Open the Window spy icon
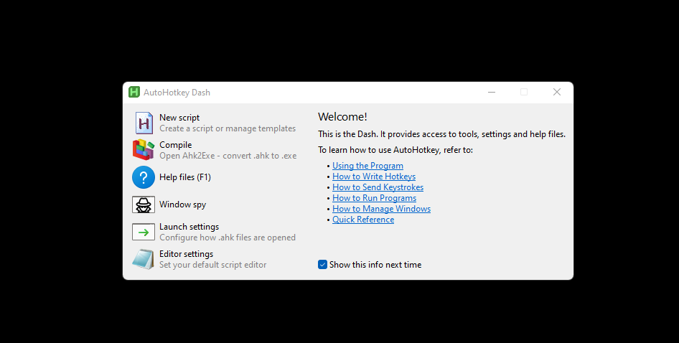This screenshot has height=343, width=679. 144,205
